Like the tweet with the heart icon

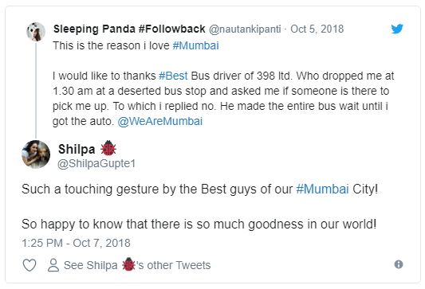30,265
